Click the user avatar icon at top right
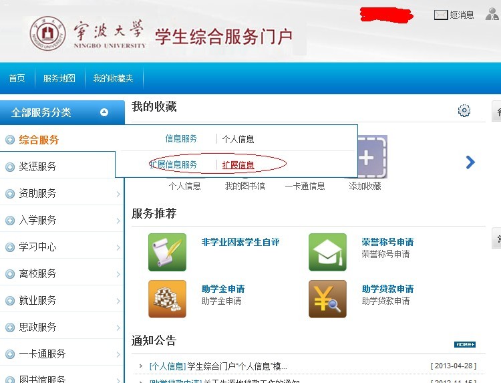 coord(493,14)
